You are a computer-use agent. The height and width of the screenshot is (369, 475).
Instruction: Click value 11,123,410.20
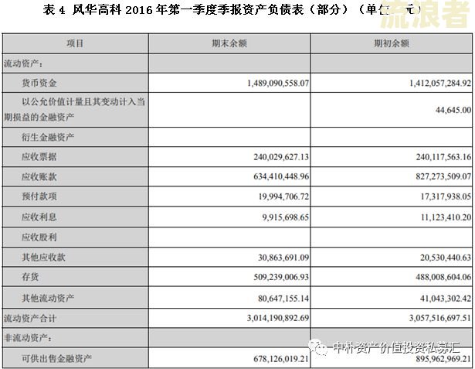[446, 217]
